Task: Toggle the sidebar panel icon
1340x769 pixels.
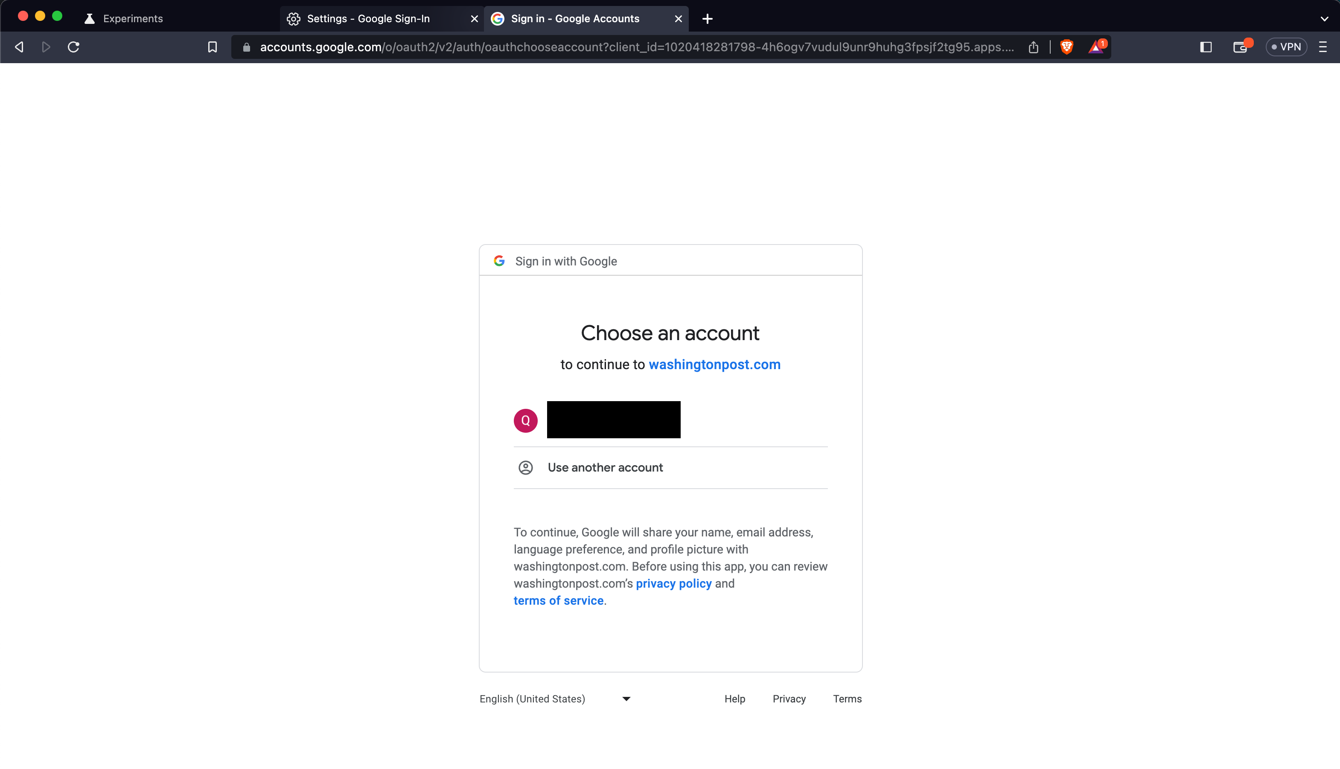Action: click(x=1205, y=47)
